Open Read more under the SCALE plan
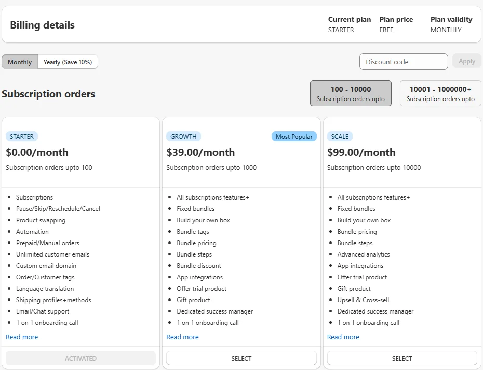Image resolution: width=483 pixels, height=370 pixels. click(343, 337)
